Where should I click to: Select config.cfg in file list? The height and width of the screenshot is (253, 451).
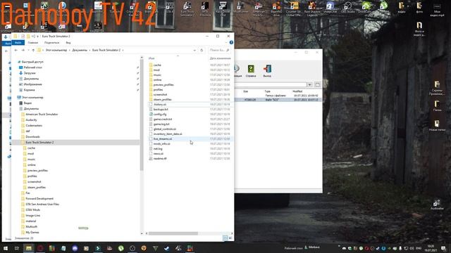pos(160,114)
